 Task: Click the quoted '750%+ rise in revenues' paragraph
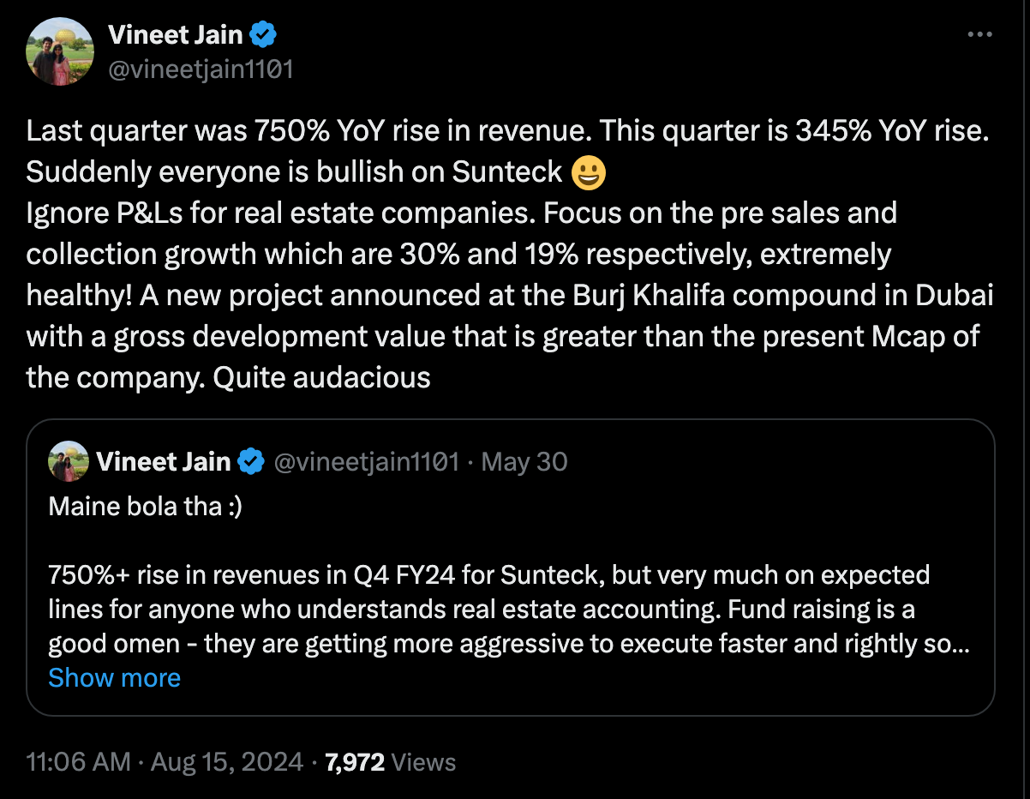[x=488, y=609]
